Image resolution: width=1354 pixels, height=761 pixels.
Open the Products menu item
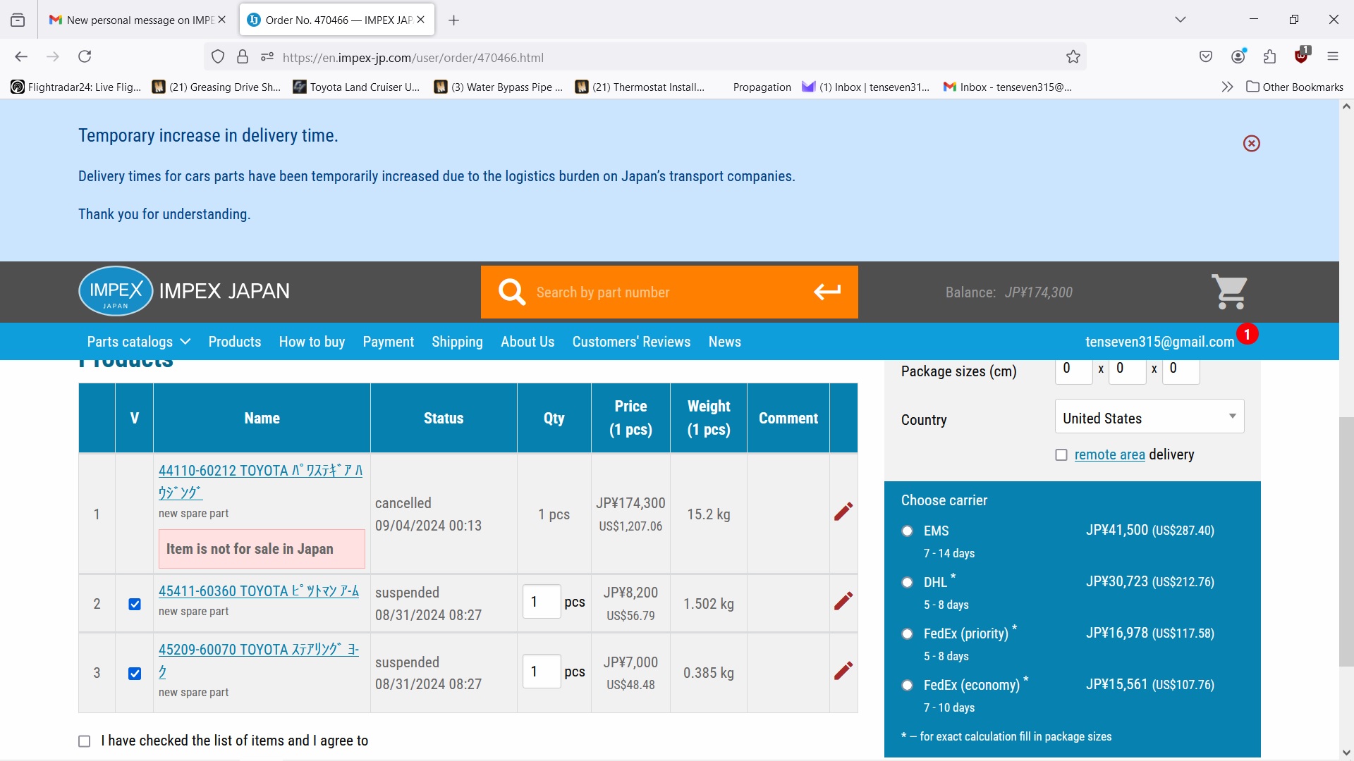coord(235,342)
